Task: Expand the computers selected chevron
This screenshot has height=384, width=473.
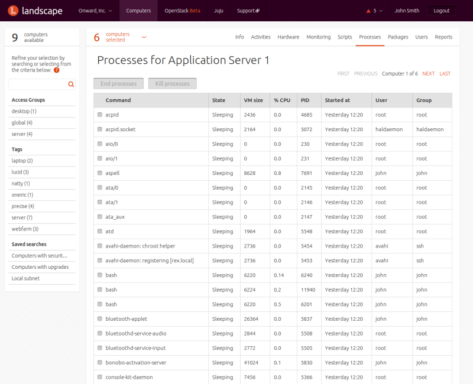Action: point(144,37)
